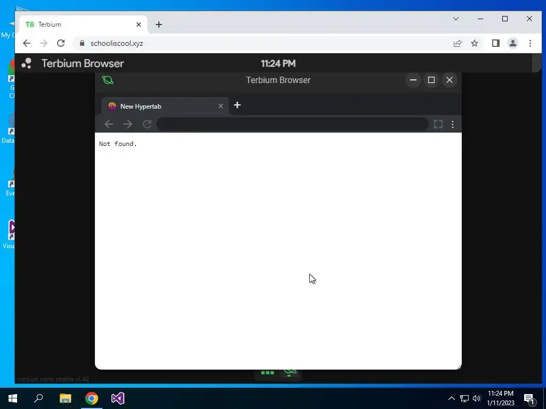
Task: Reload the schooliscool.xyz page in Chrome
Action: tap(61, 43)
